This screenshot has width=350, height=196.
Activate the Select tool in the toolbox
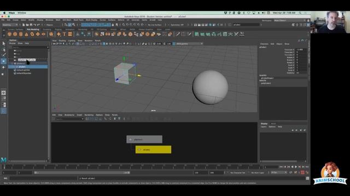point(4,44)
